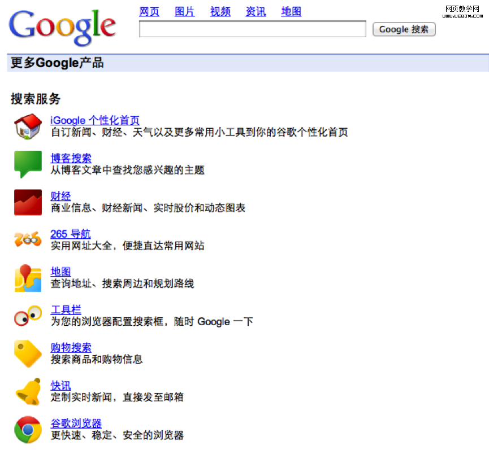Focus the Google search text box
This screenshot has width=489, height=450.
(x=252, y=29)
